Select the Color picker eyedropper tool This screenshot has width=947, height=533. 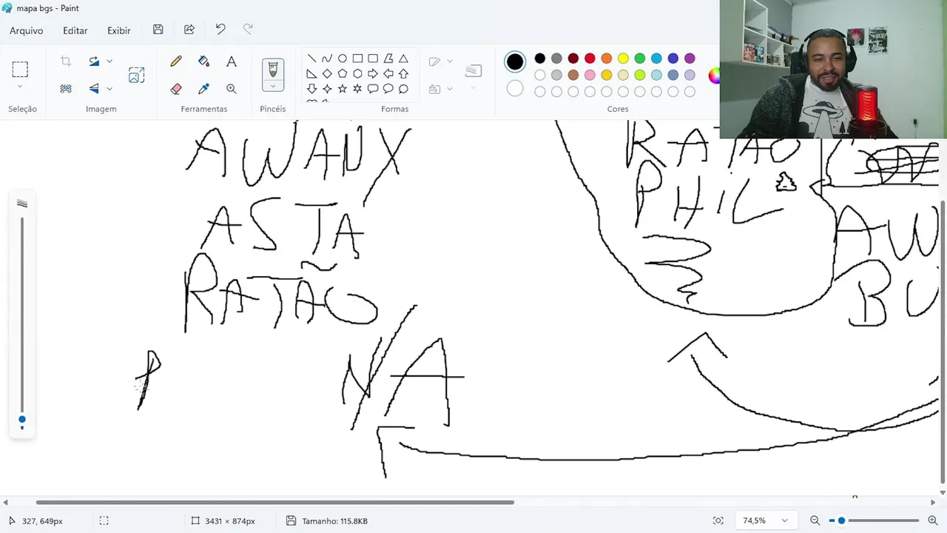(x=203, y=89)
